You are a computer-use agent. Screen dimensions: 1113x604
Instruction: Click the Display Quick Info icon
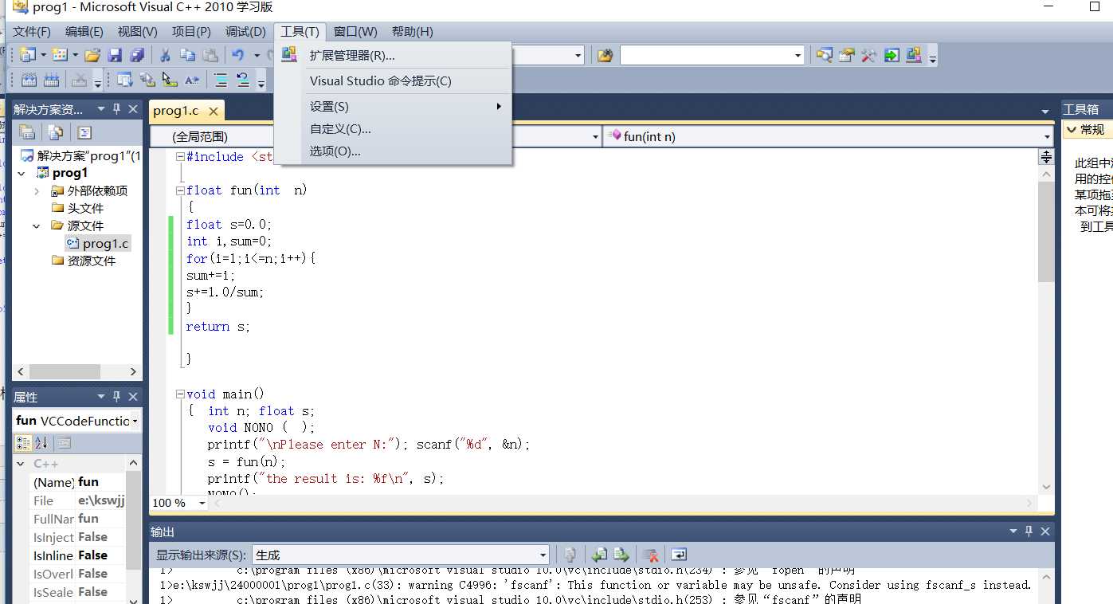tap(170, 80)
